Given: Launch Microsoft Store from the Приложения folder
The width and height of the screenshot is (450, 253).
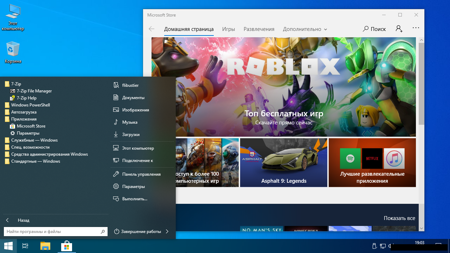Looking at the screenshot, I should pos(28,126).
